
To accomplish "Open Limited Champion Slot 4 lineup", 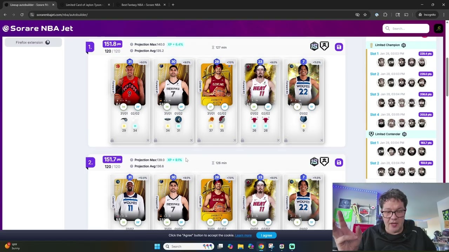I will tap(401, 120).
